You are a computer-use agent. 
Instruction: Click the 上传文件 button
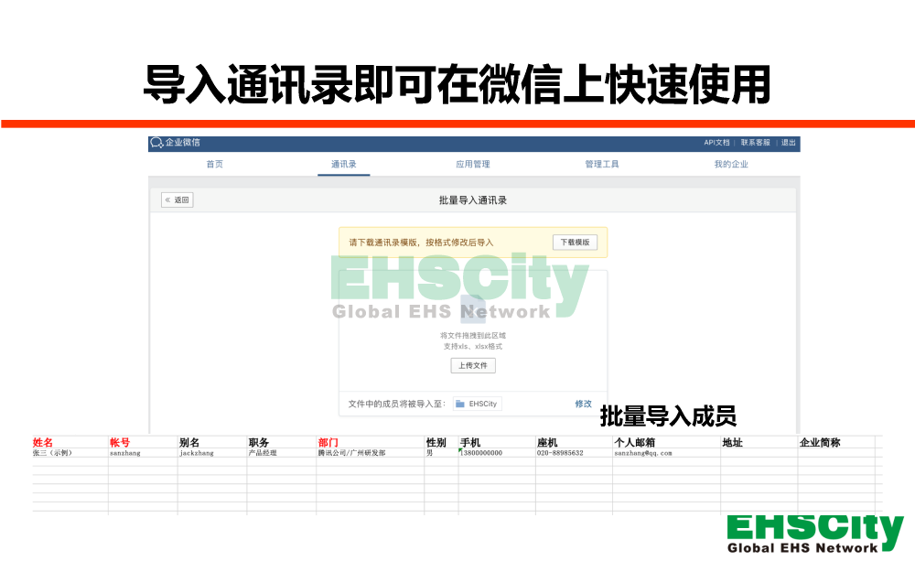pos(473,365)
